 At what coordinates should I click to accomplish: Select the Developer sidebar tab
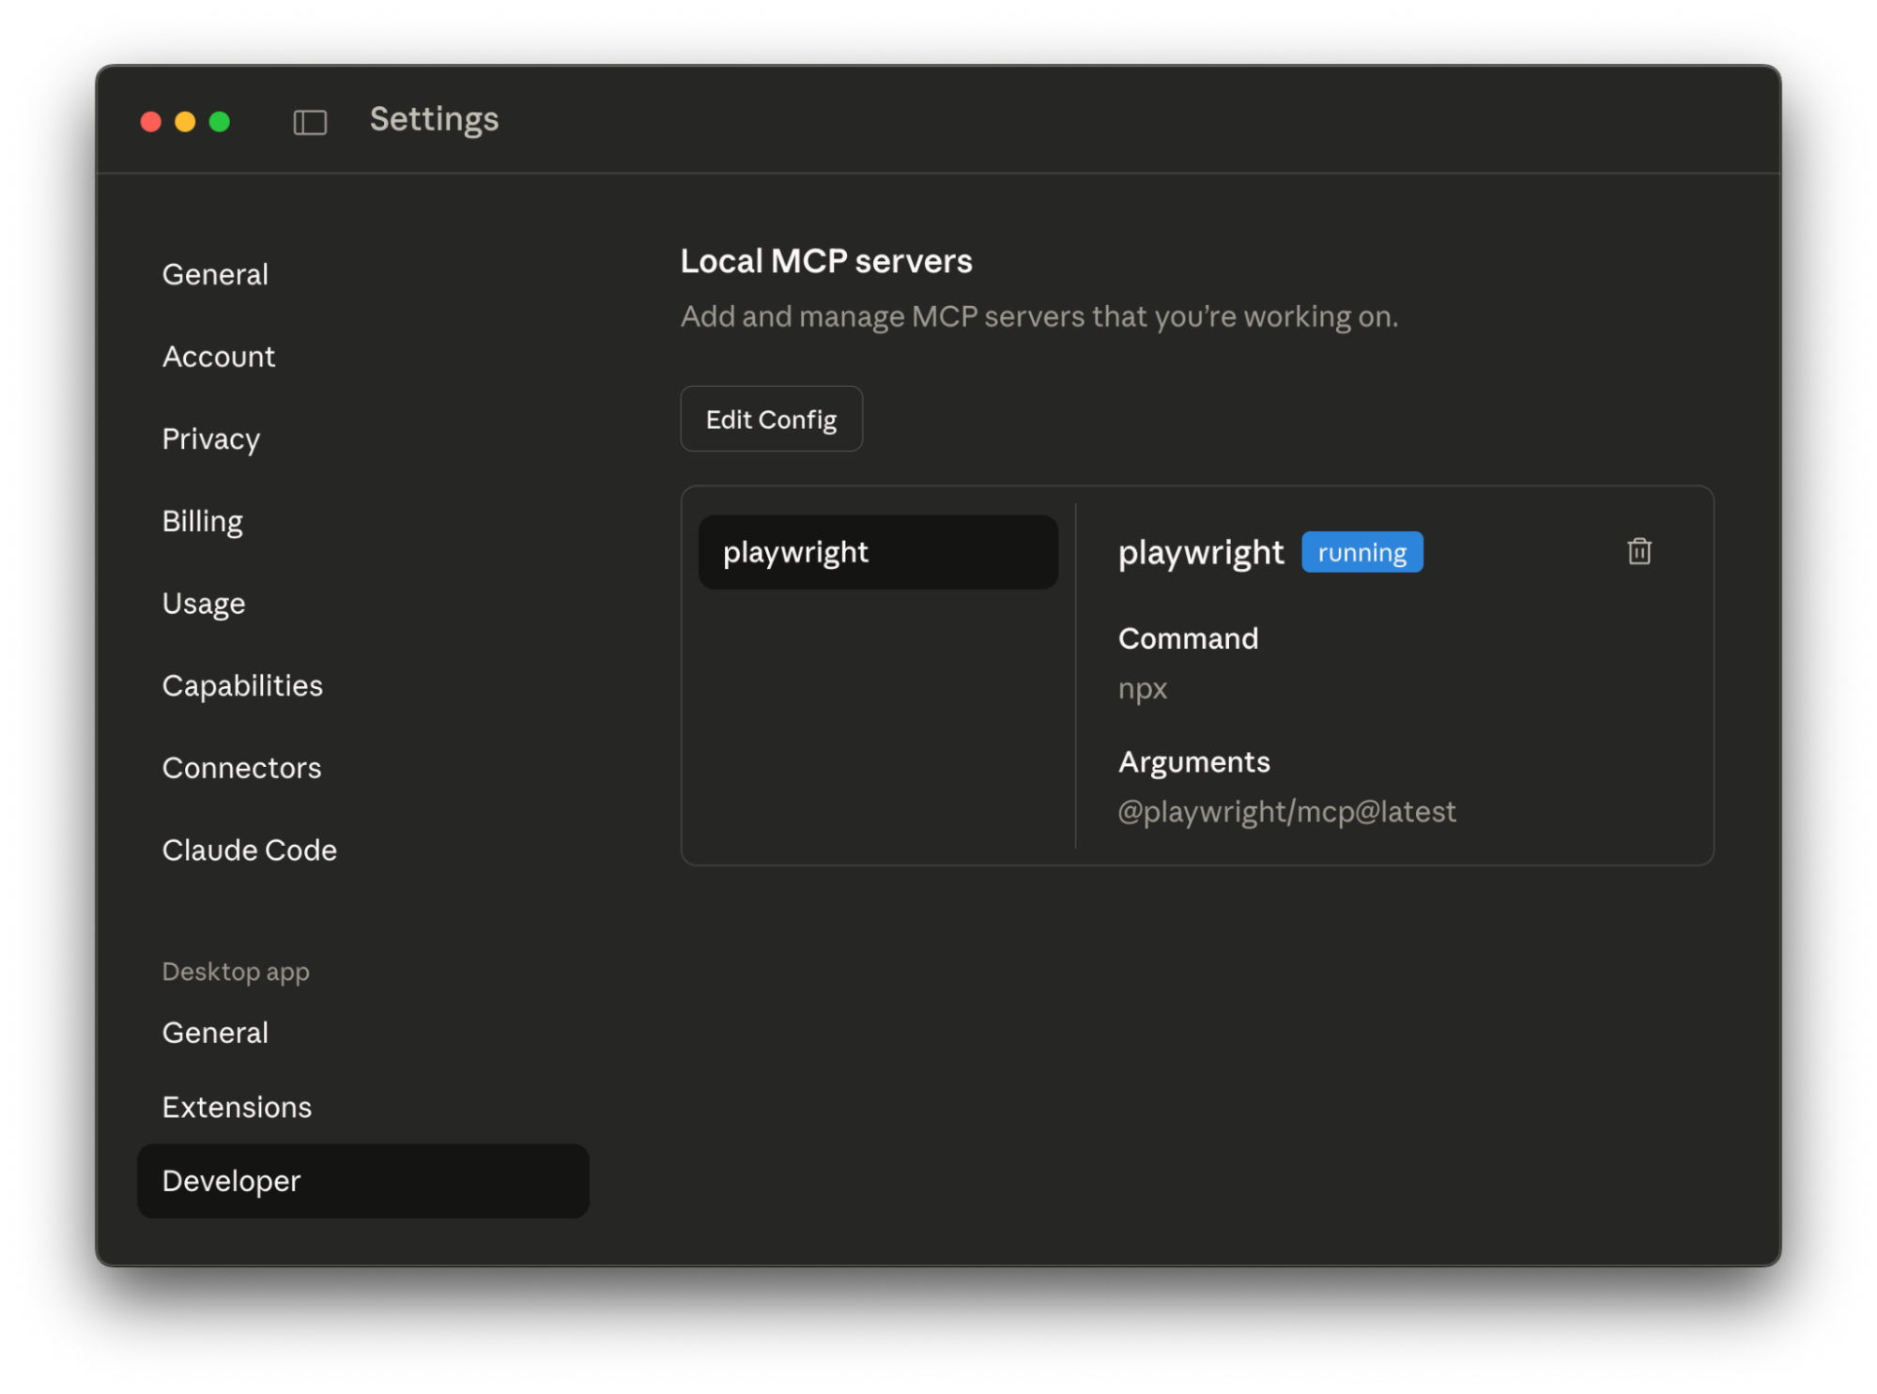point(231,1181)
